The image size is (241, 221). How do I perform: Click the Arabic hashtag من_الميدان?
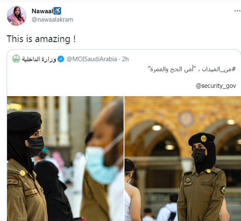[x=219, y=70]
